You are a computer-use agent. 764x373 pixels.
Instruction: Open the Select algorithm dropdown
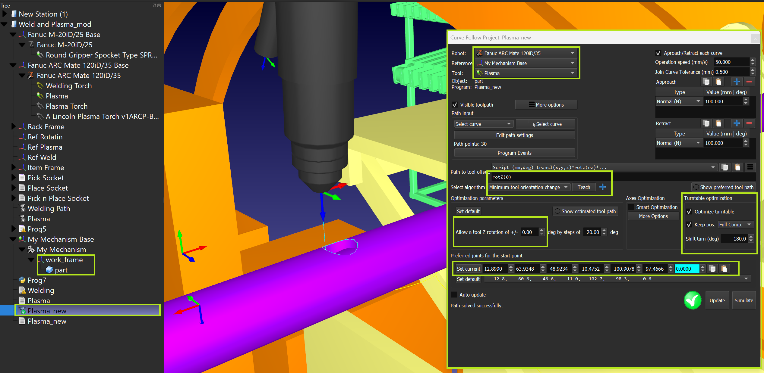(528, 187)
